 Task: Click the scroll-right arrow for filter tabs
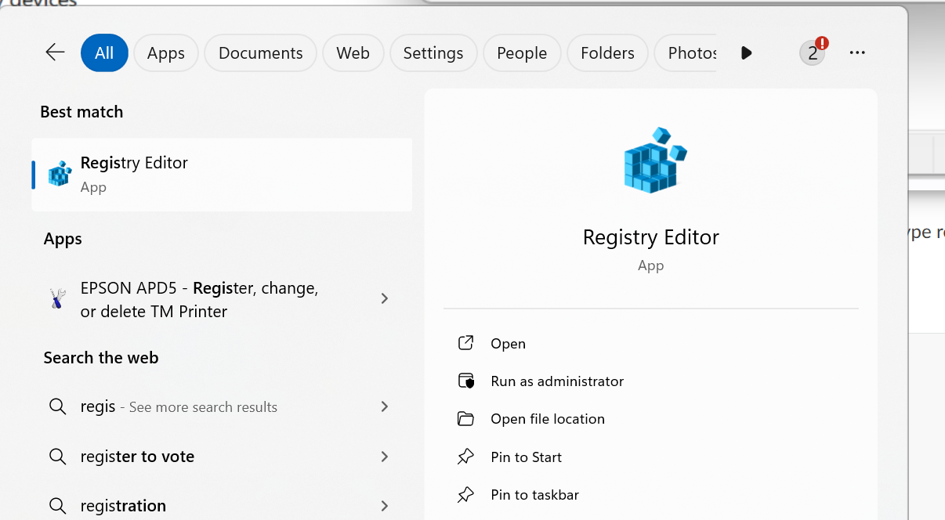[x=746, y=52]
